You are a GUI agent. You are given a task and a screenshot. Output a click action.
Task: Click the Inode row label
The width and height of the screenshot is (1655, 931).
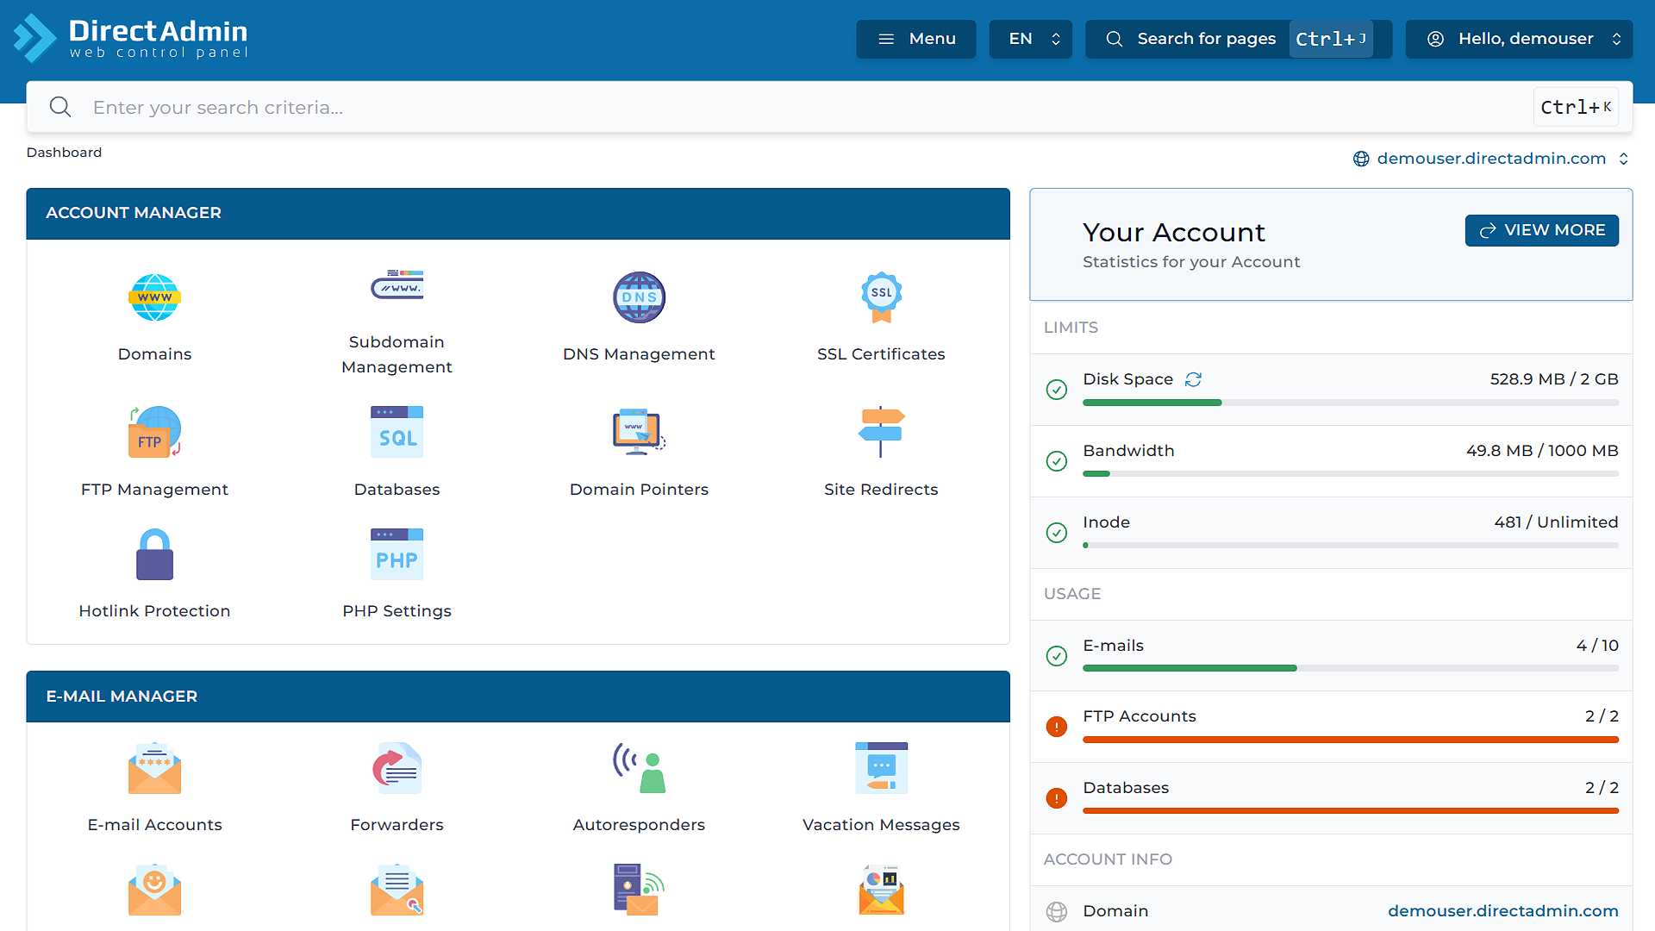[1106, 522]
